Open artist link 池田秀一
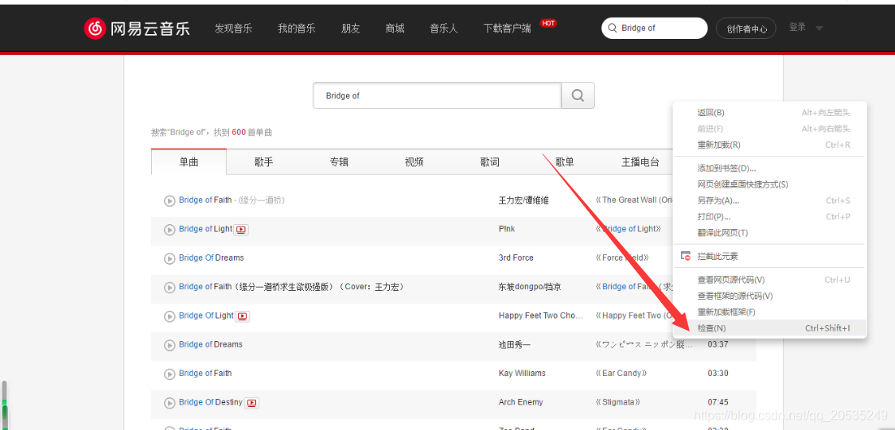 point(515,344)
